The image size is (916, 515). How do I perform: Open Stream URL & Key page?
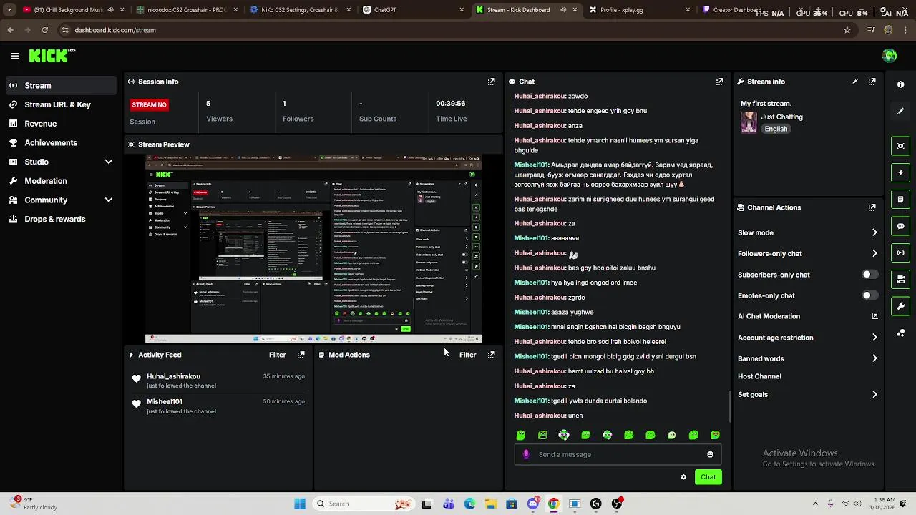coord(59,104)
